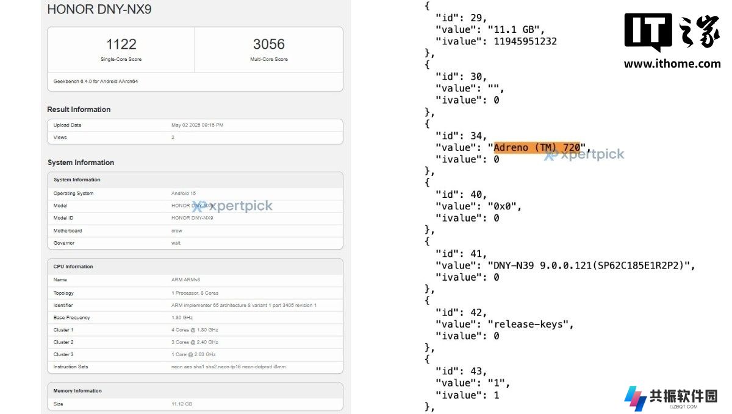This screenshot has width=732, height=414.
Task: Click the JSON line "id": 34
Action: (461, 136)
